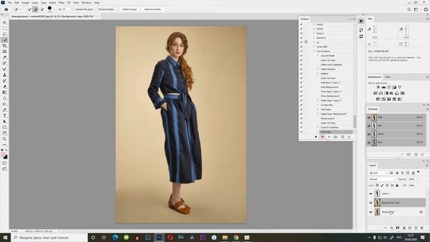
Task: Open the blend mode Normal dropdown
Action: point(382,179)
